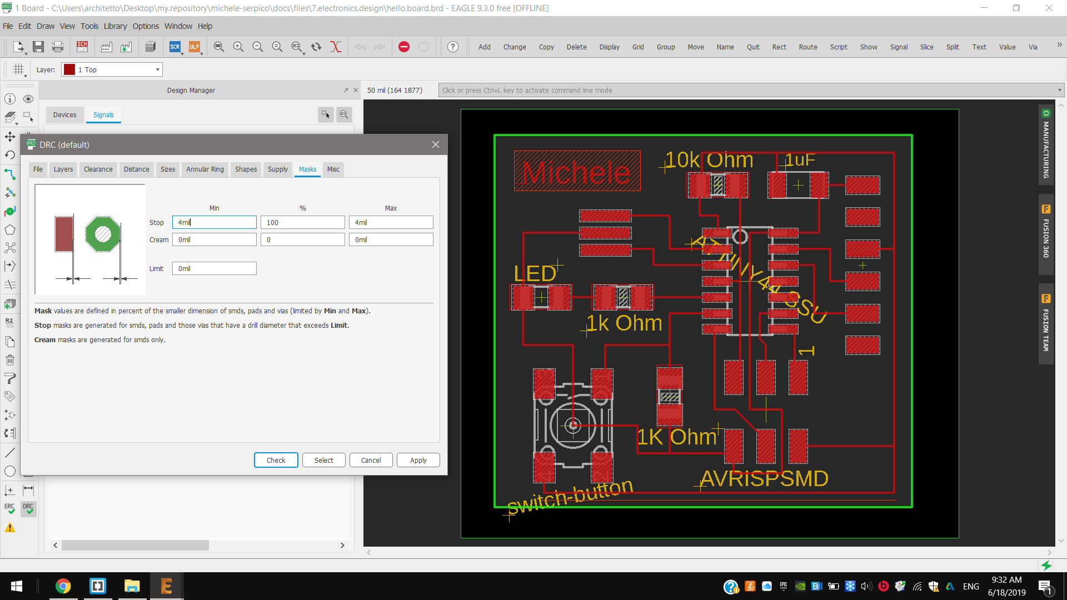Viewport: 1067px width, 600px height.
Task: Switch to schematic with SCH/BRD icon
Action: tap(82, 47)
